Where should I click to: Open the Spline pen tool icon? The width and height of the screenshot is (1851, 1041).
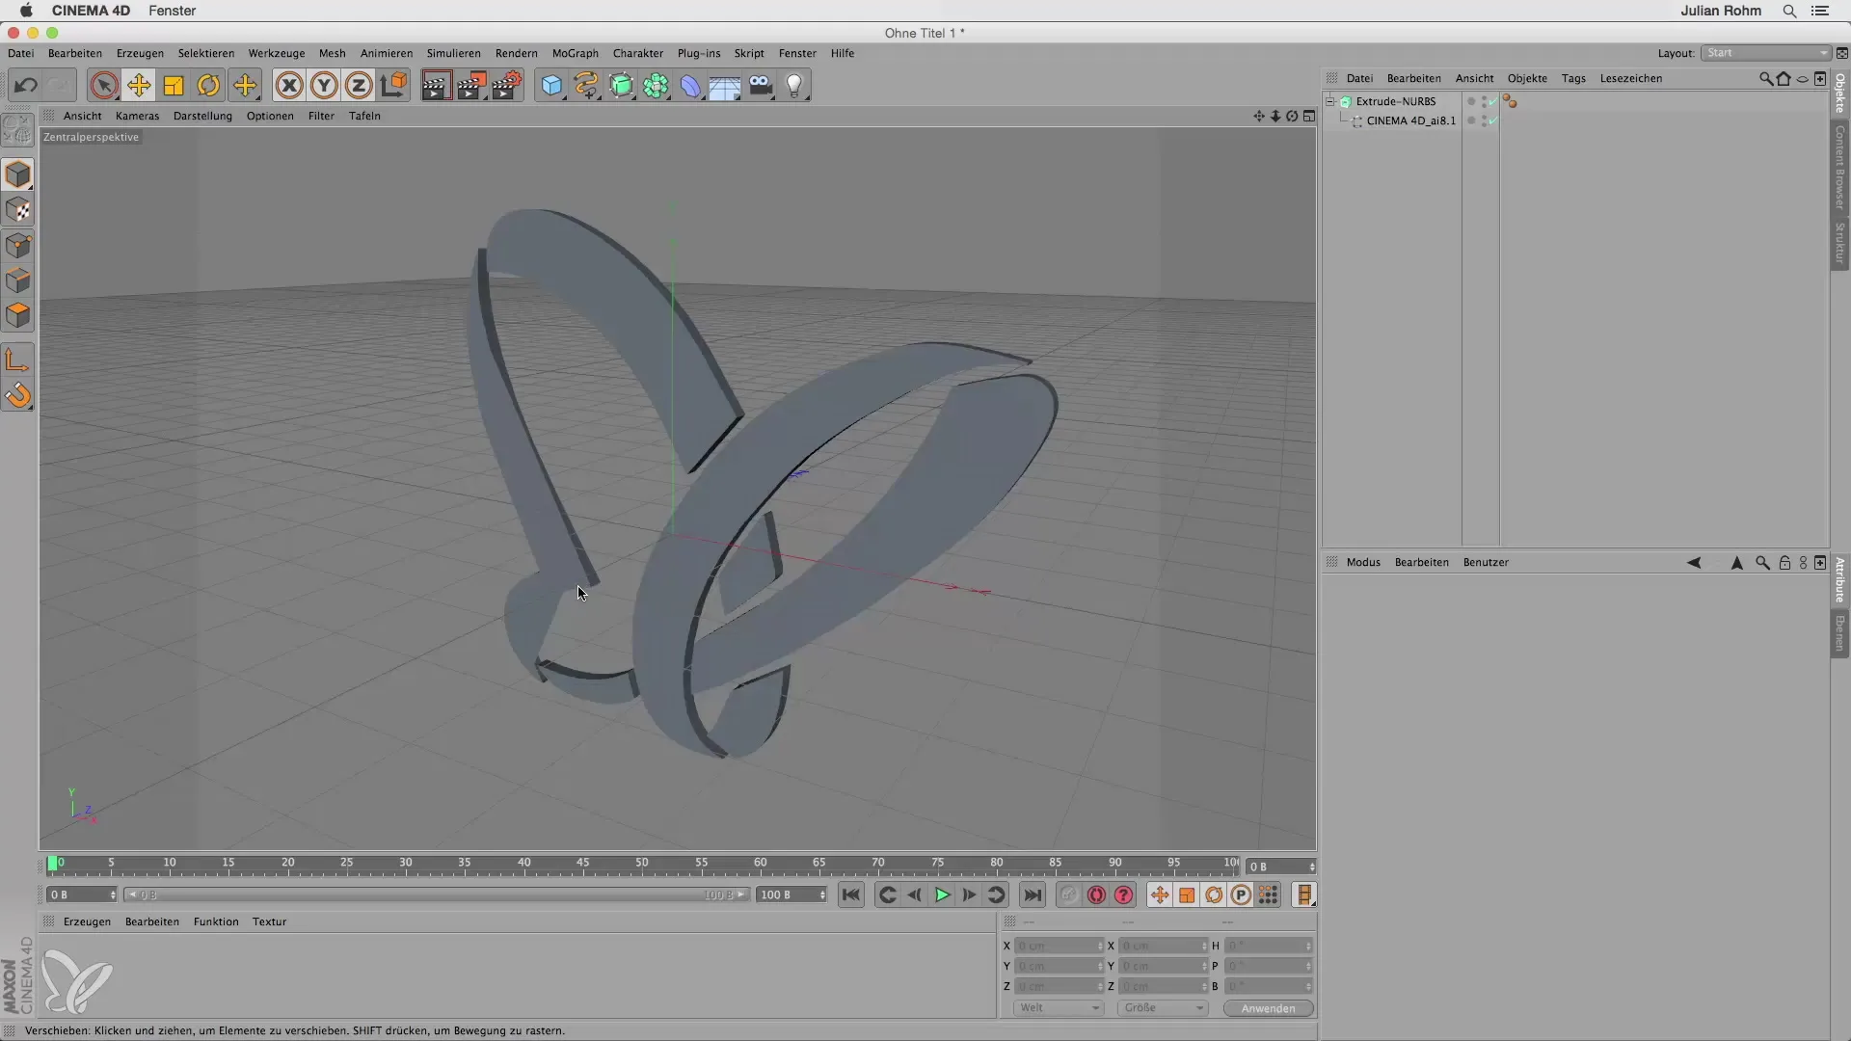586,85
